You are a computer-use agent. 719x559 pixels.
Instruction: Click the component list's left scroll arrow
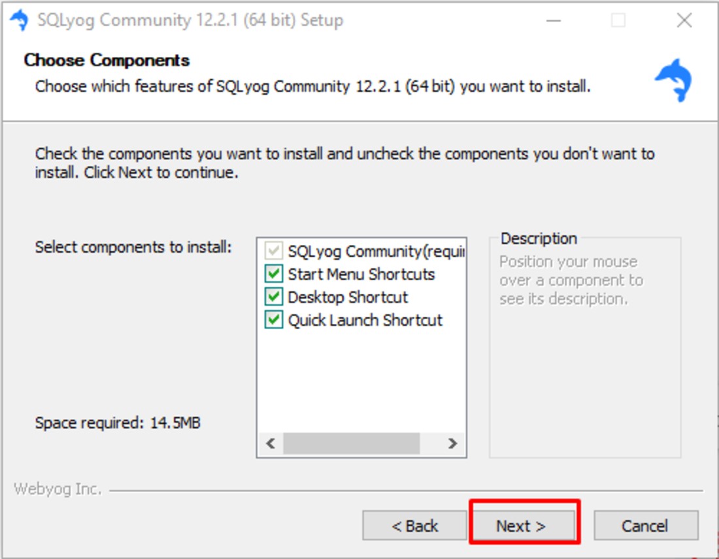[x=271, y=443]
